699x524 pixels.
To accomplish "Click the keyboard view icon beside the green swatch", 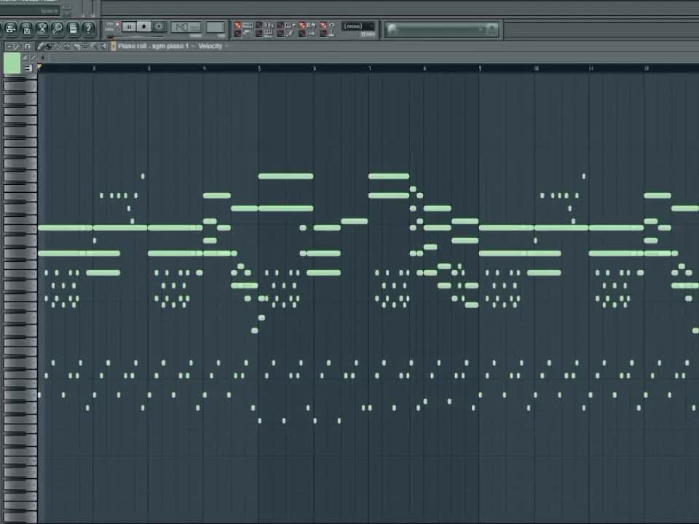I will pos(28,68).
